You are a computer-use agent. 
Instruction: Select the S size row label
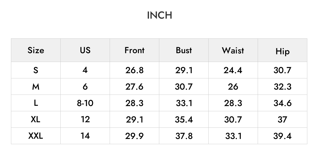pos(36,70)
